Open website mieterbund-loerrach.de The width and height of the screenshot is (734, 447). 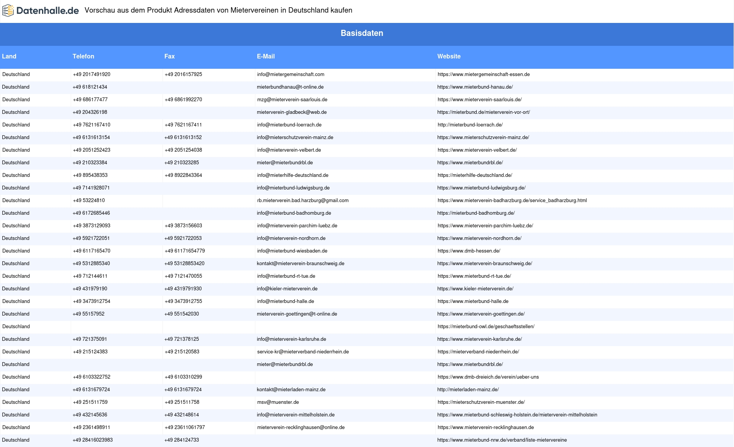point(470,125)
